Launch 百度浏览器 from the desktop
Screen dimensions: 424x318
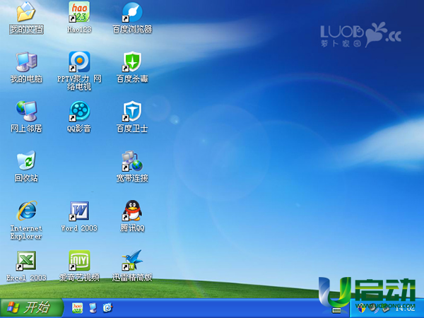click(132, 12)
